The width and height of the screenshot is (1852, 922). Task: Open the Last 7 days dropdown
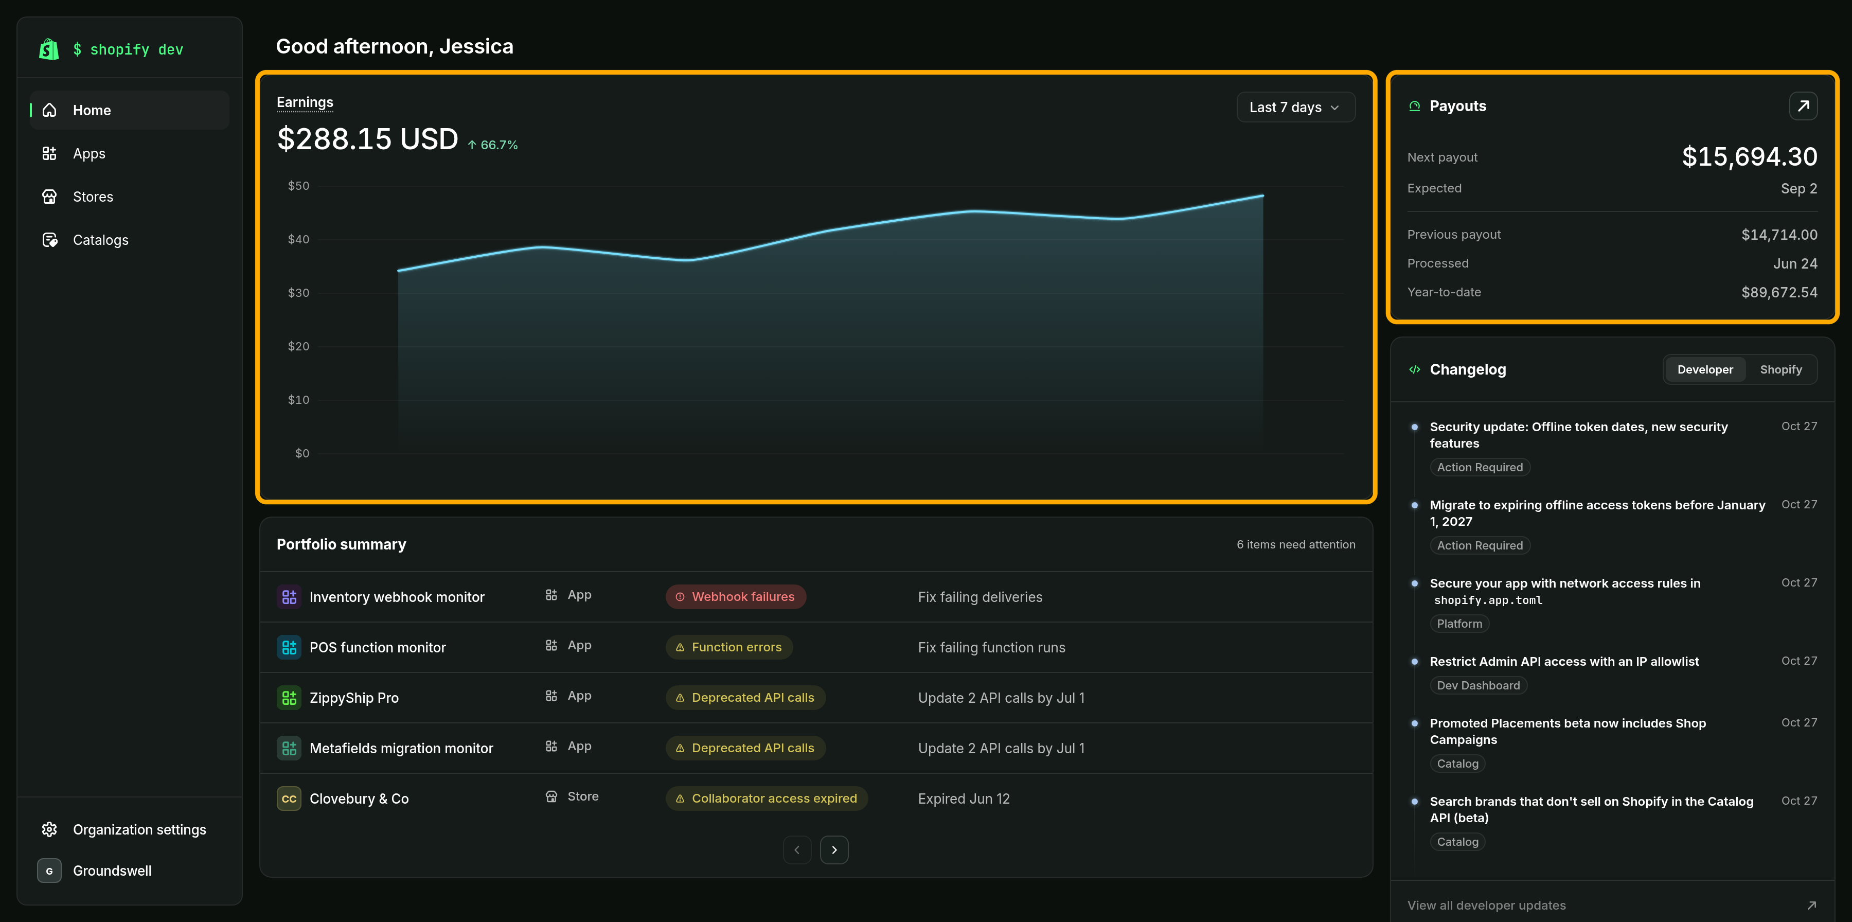(1295, 107)
